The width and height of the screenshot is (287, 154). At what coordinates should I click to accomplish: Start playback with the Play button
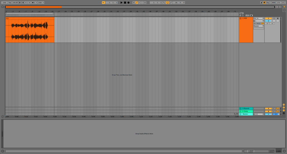121,3
